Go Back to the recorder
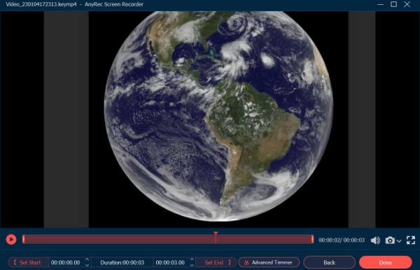 pos(329,262)
